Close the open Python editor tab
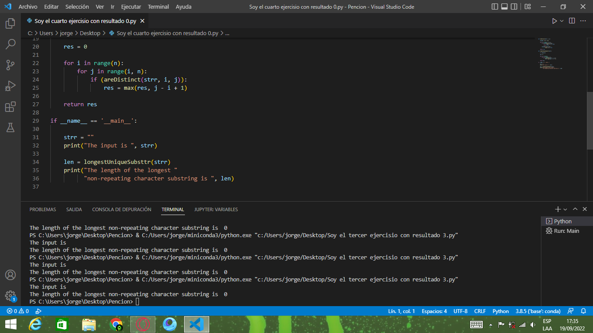593x333 pixels. pos(142,21)
